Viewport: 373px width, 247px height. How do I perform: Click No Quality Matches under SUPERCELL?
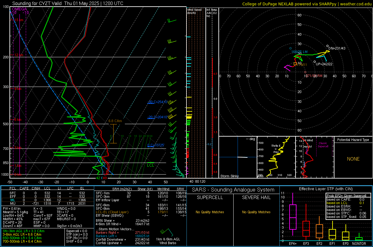pos(210,212)
